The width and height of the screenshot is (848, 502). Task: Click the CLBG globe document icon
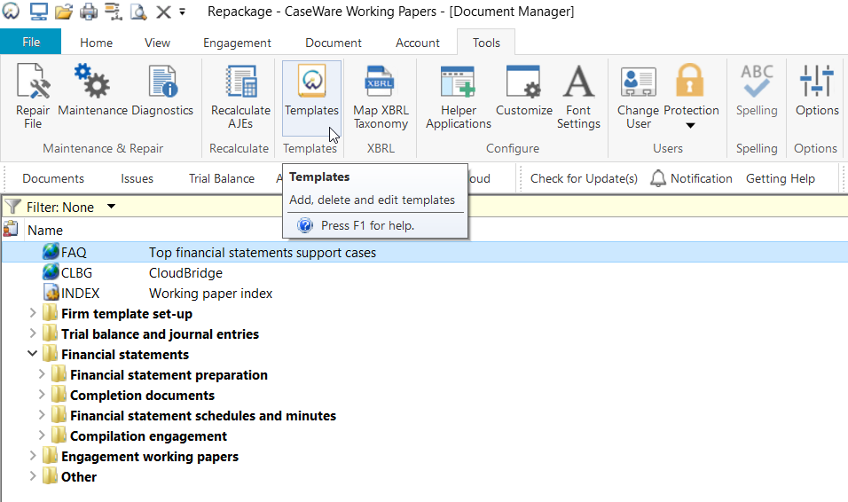[51, 272]
